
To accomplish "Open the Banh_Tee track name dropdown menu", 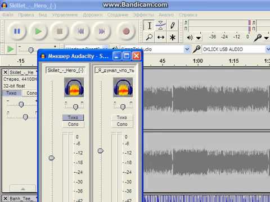I will coord(37,199).
